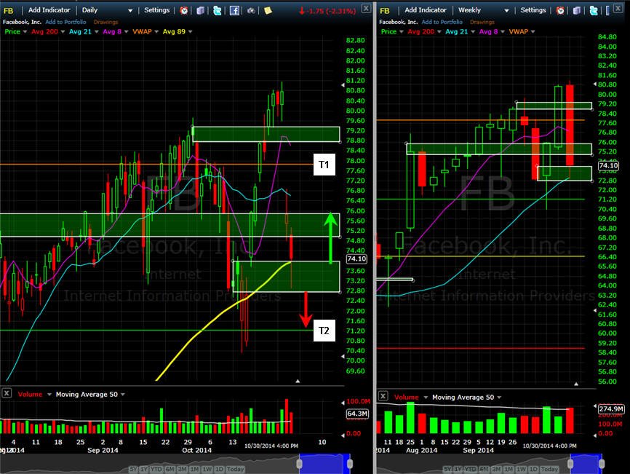Click Add to Portfolio link in Daily chart
The image size is (630, 474).
pyautogui.click(x=65, y=22)
